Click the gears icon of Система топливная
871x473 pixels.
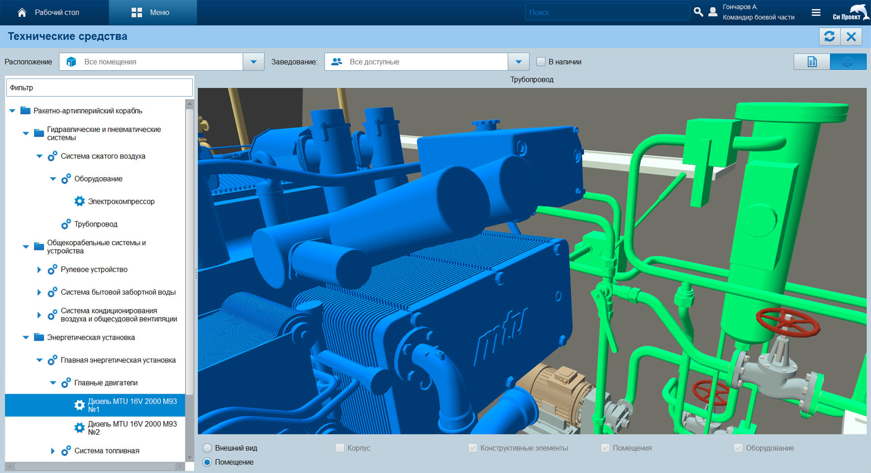(x=66, y=451)
